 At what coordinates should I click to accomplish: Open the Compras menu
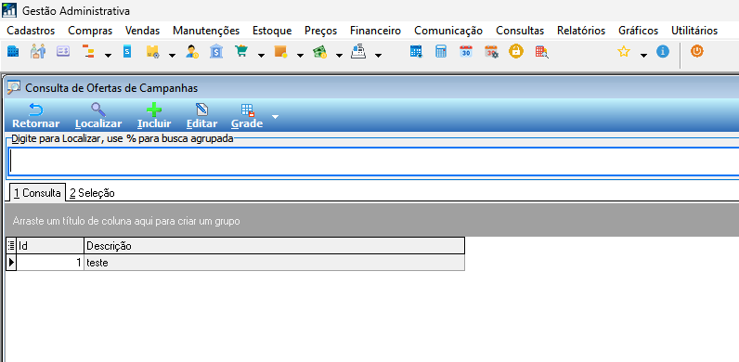(x=90, y=31)
